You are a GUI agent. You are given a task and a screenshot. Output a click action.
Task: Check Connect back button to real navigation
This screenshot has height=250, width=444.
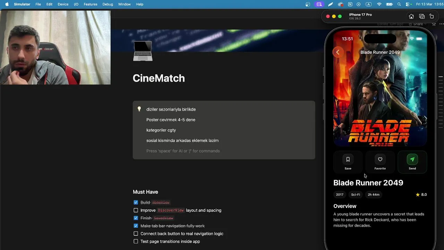[x=136, y=234]
